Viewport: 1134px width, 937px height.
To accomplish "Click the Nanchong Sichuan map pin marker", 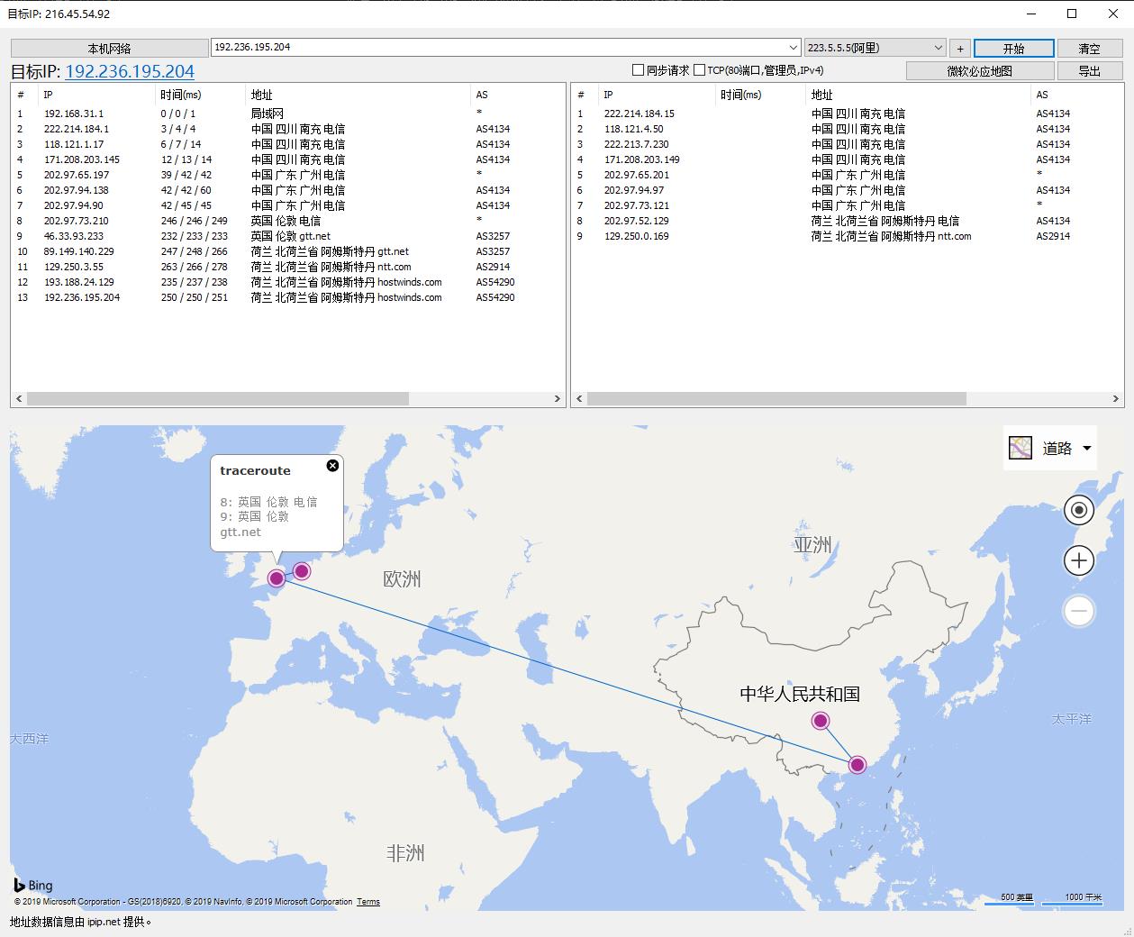I will tap(820, 720).
